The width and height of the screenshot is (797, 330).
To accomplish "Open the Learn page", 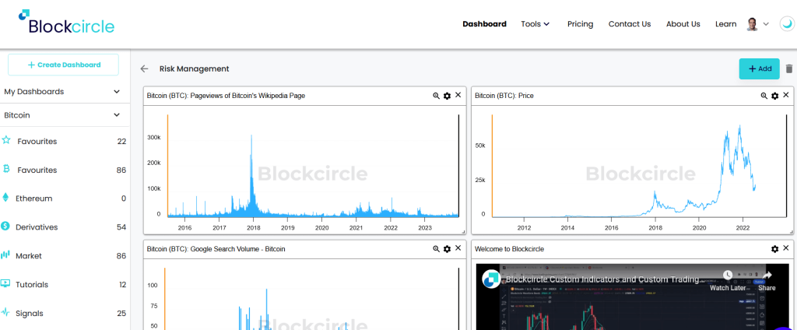I will pyautogui.click(x=726, y=24).
